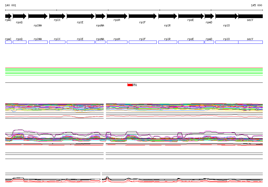Viewport: 268px width, 187px height.
Task: Select the blue rpmC feature box
Action: click(x=9, y=42)
